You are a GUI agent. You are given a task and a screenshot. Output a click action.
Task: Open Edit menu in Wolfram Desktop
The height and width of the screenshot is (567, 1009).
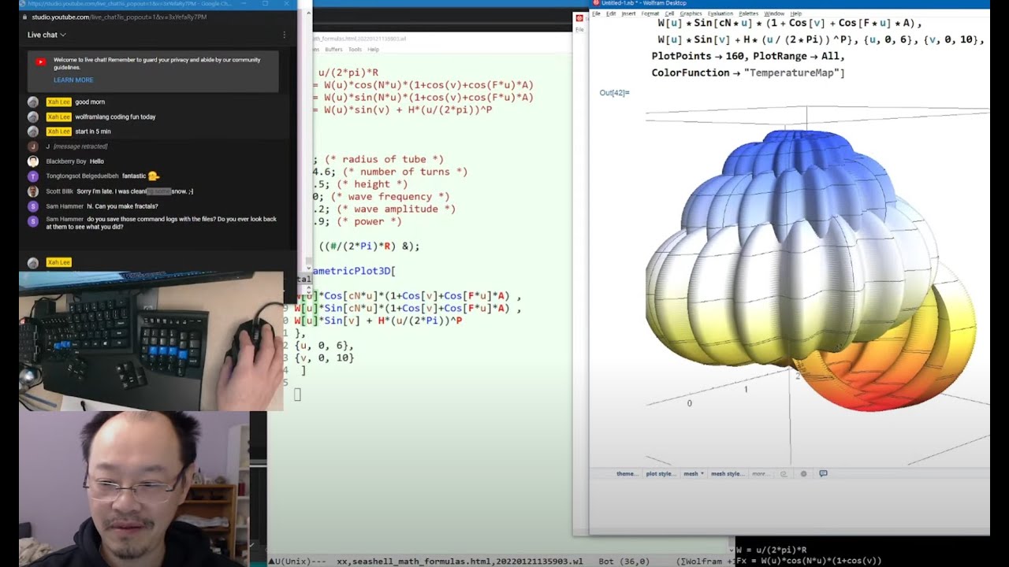point(611,13)
